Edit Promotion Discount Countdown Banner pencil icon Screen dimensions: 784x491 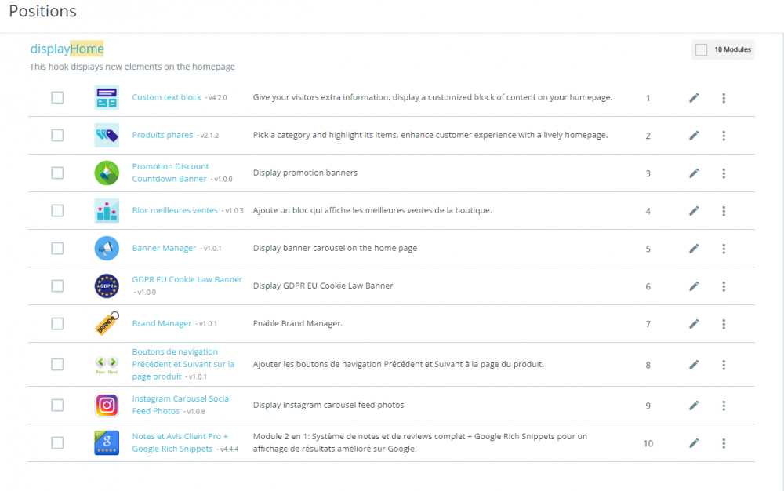(x=694, y=173)
